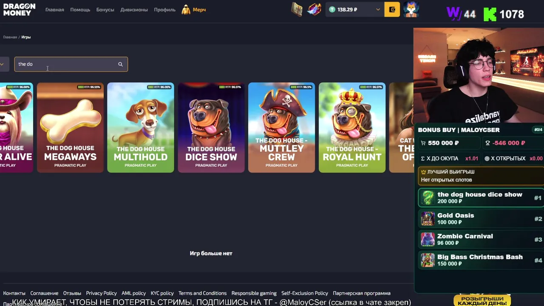Viewport: 544px width, 306px height.
Task: Open the AML policy link
Action: (x=133, y=293)
